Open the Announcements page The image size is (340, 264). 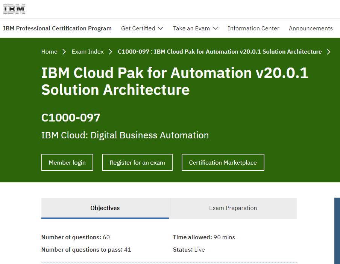[x=311, y=28]
